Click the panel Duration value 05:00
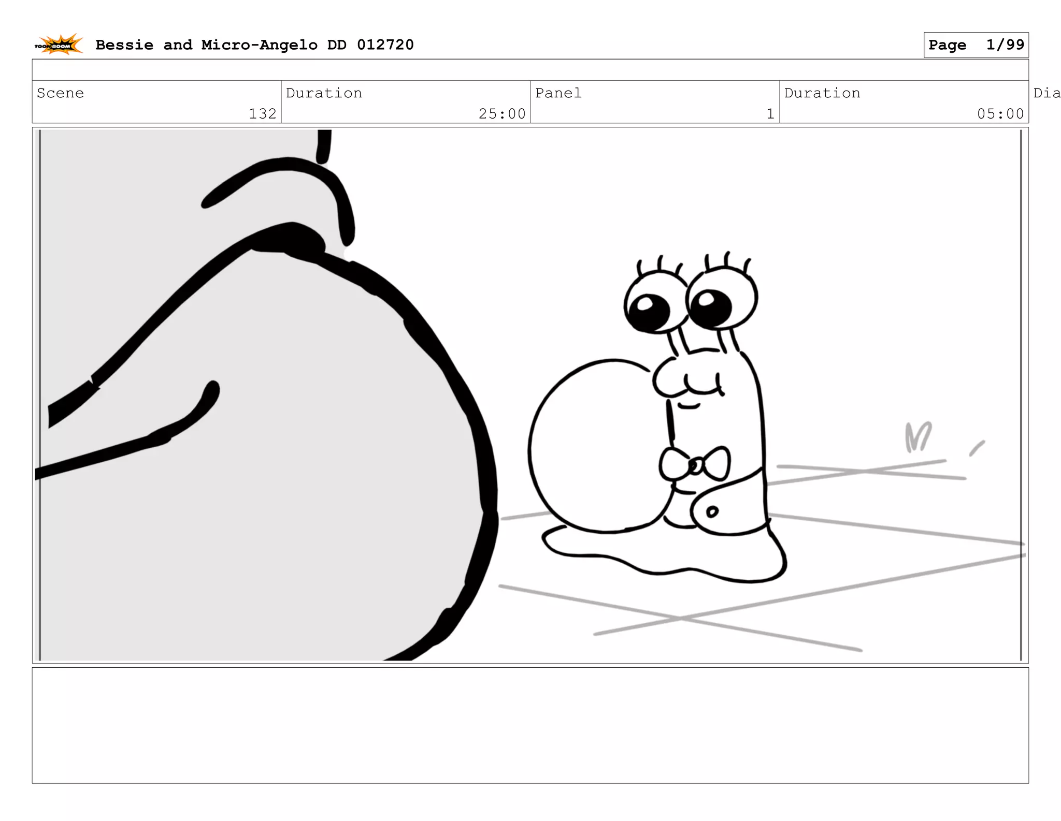This screenshot has height=821, width=1061. point(1000,114)
